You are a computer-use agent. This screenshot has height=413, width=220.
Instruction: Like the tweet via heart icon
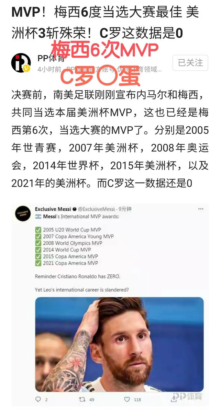[x=127, y=399]
